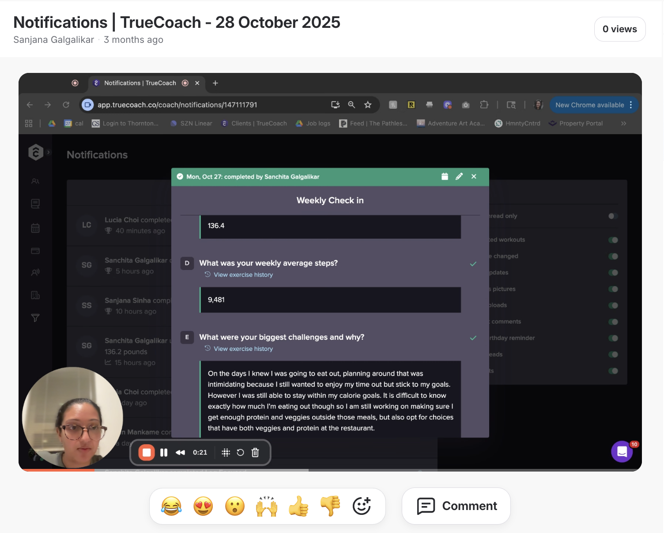Open the Intercom chat bubble
This screenshot has width=664, height=533.
[x=622, y=451]
